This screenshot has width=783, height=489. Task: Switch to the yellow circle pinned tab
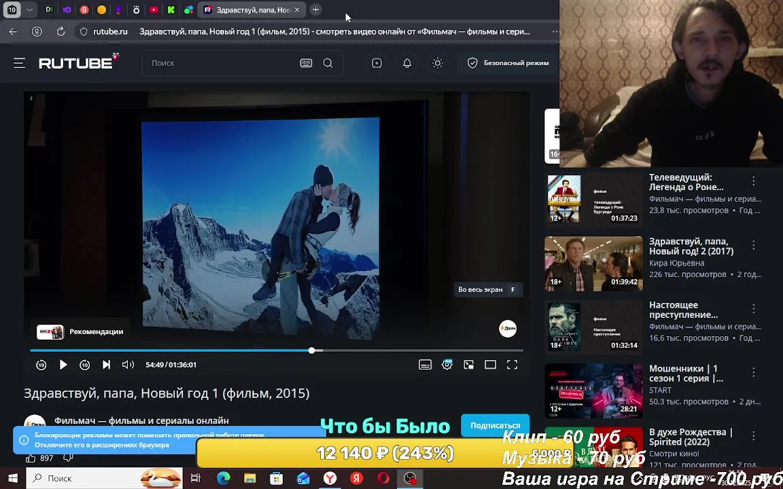[101, 10]
